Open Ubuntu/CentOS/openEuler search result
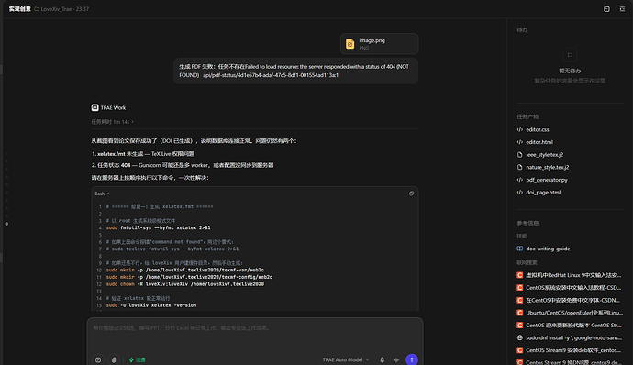This screenshot has width=633, height=365. [574, 313]
